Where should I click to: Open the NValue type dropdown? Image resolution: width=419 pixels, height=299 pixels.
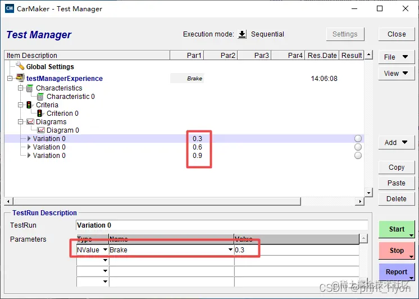(105, 250)
